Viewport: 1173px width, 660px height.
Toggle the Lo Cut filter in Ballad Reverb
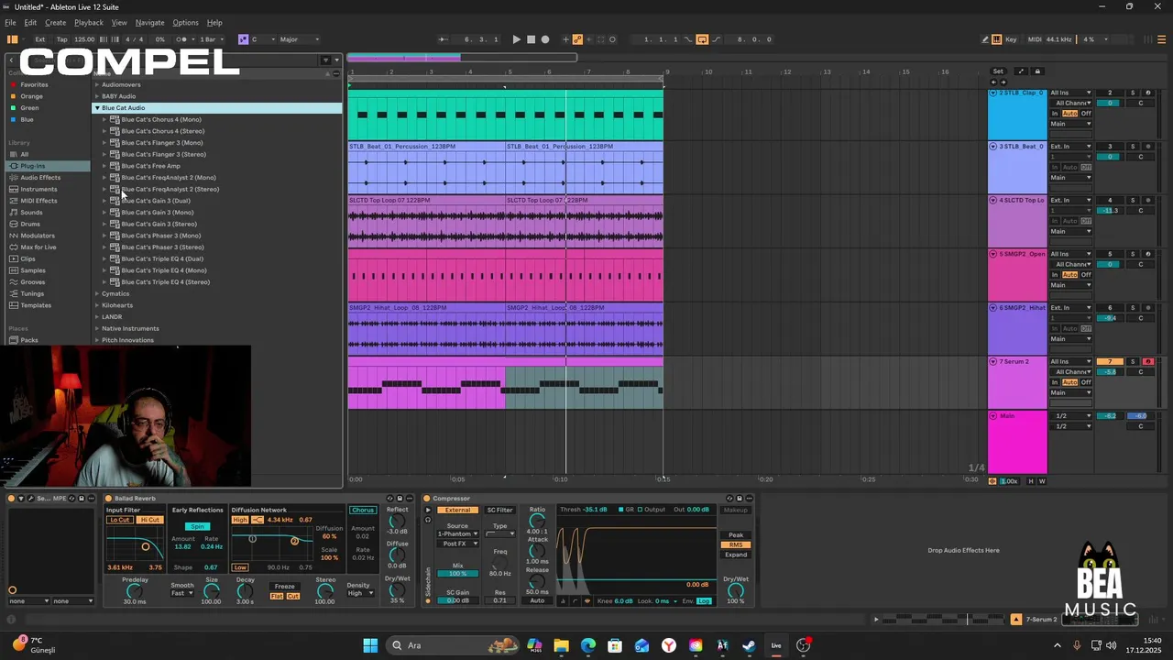pos(120,520)
